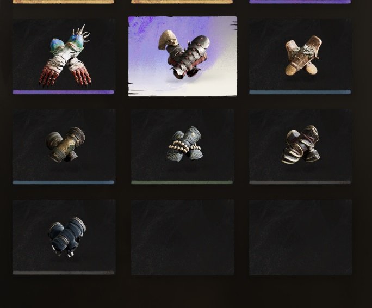This screenshot has height=308, width=372.
Task: Click the highlighted plate armor gauntlets
Action: click(x=182, y=56)
